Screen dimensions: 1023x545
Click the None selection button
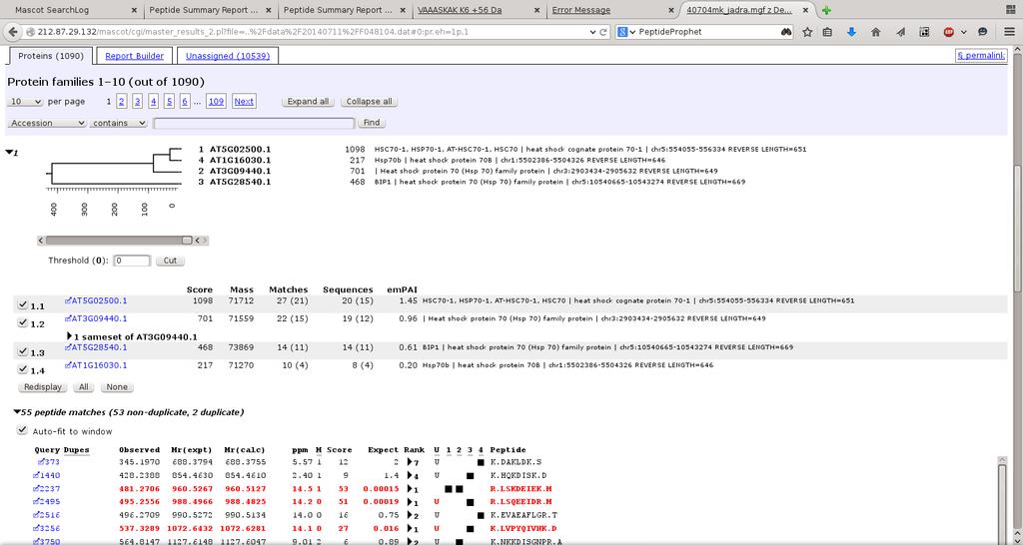tap(117, 387)
